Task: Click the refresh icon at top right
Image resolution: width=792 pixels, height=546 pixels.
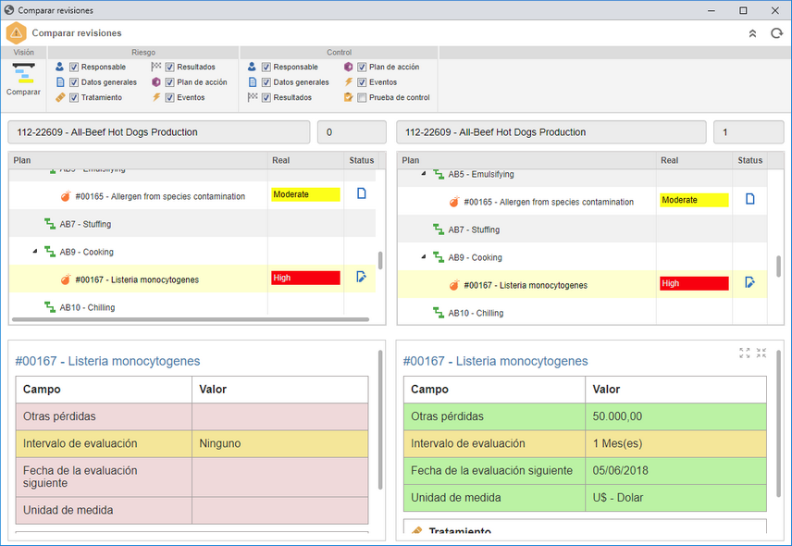Action: coord(776,33)
